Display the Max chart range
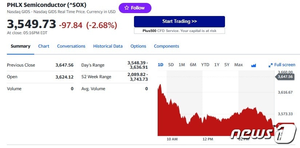Image resolution: width=300 pixels, height=148 pixels. click(x=238, y=65)
